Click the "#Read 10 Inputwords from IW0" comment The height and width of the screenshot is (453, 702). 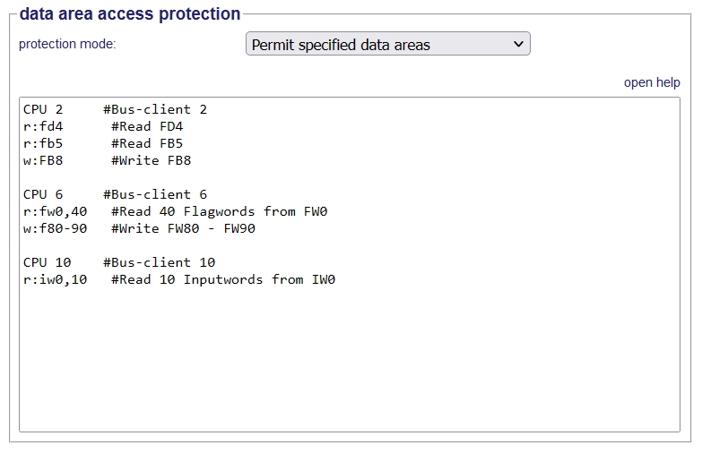223,279
